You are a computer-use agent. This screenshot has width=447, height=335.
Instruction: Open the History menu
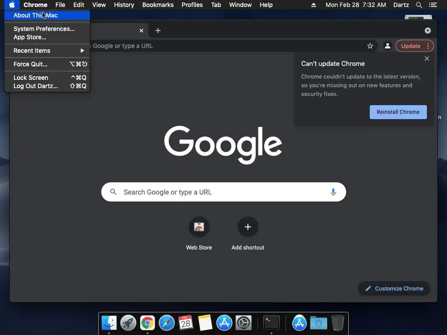124,5
